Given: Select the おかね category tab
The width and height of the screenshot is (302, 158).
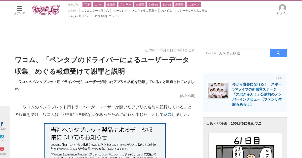Looking at the screenshot, I should coord(167,5).
